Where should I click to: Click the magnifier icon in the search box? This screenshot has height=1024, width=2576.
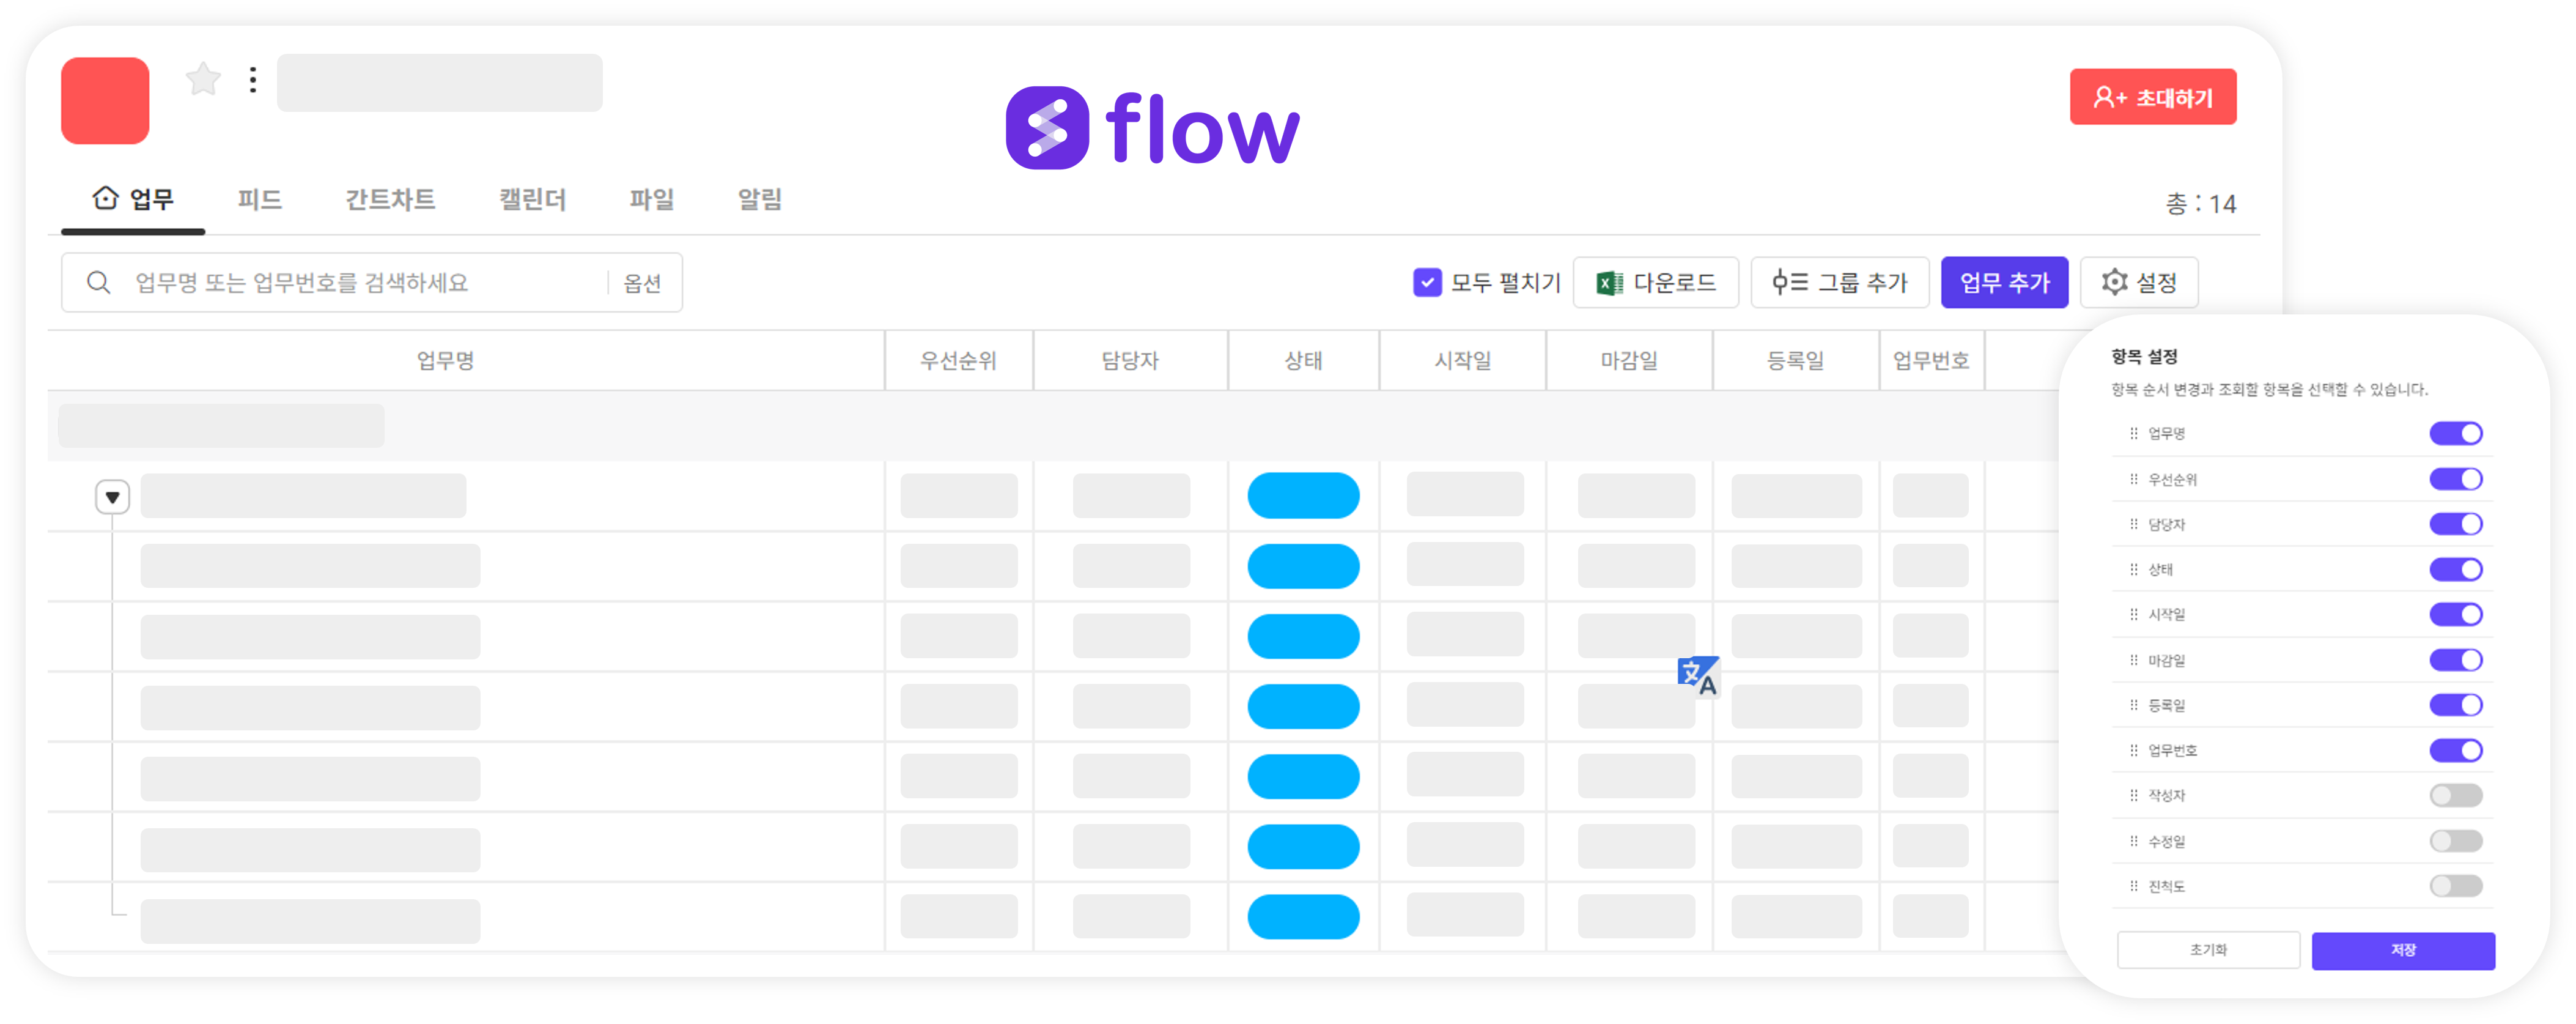(x=98, y=283)
